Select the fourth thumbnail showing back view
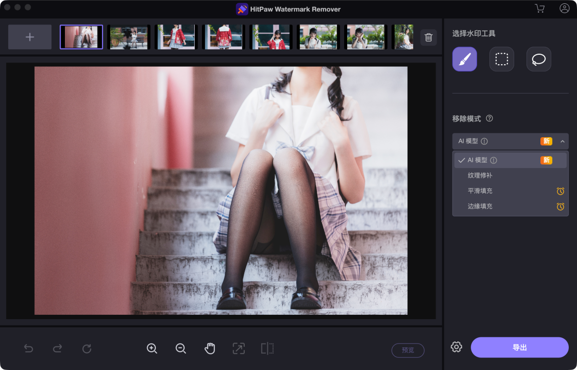 tap(224, 37)
